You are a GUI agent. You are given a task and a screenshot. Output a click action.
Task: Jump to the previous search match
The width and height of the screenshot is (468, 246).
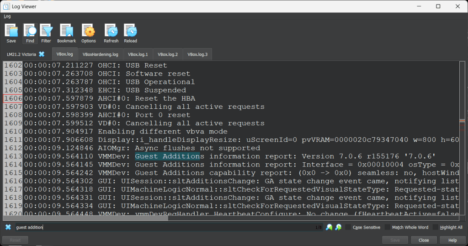[x=329, y=227]
